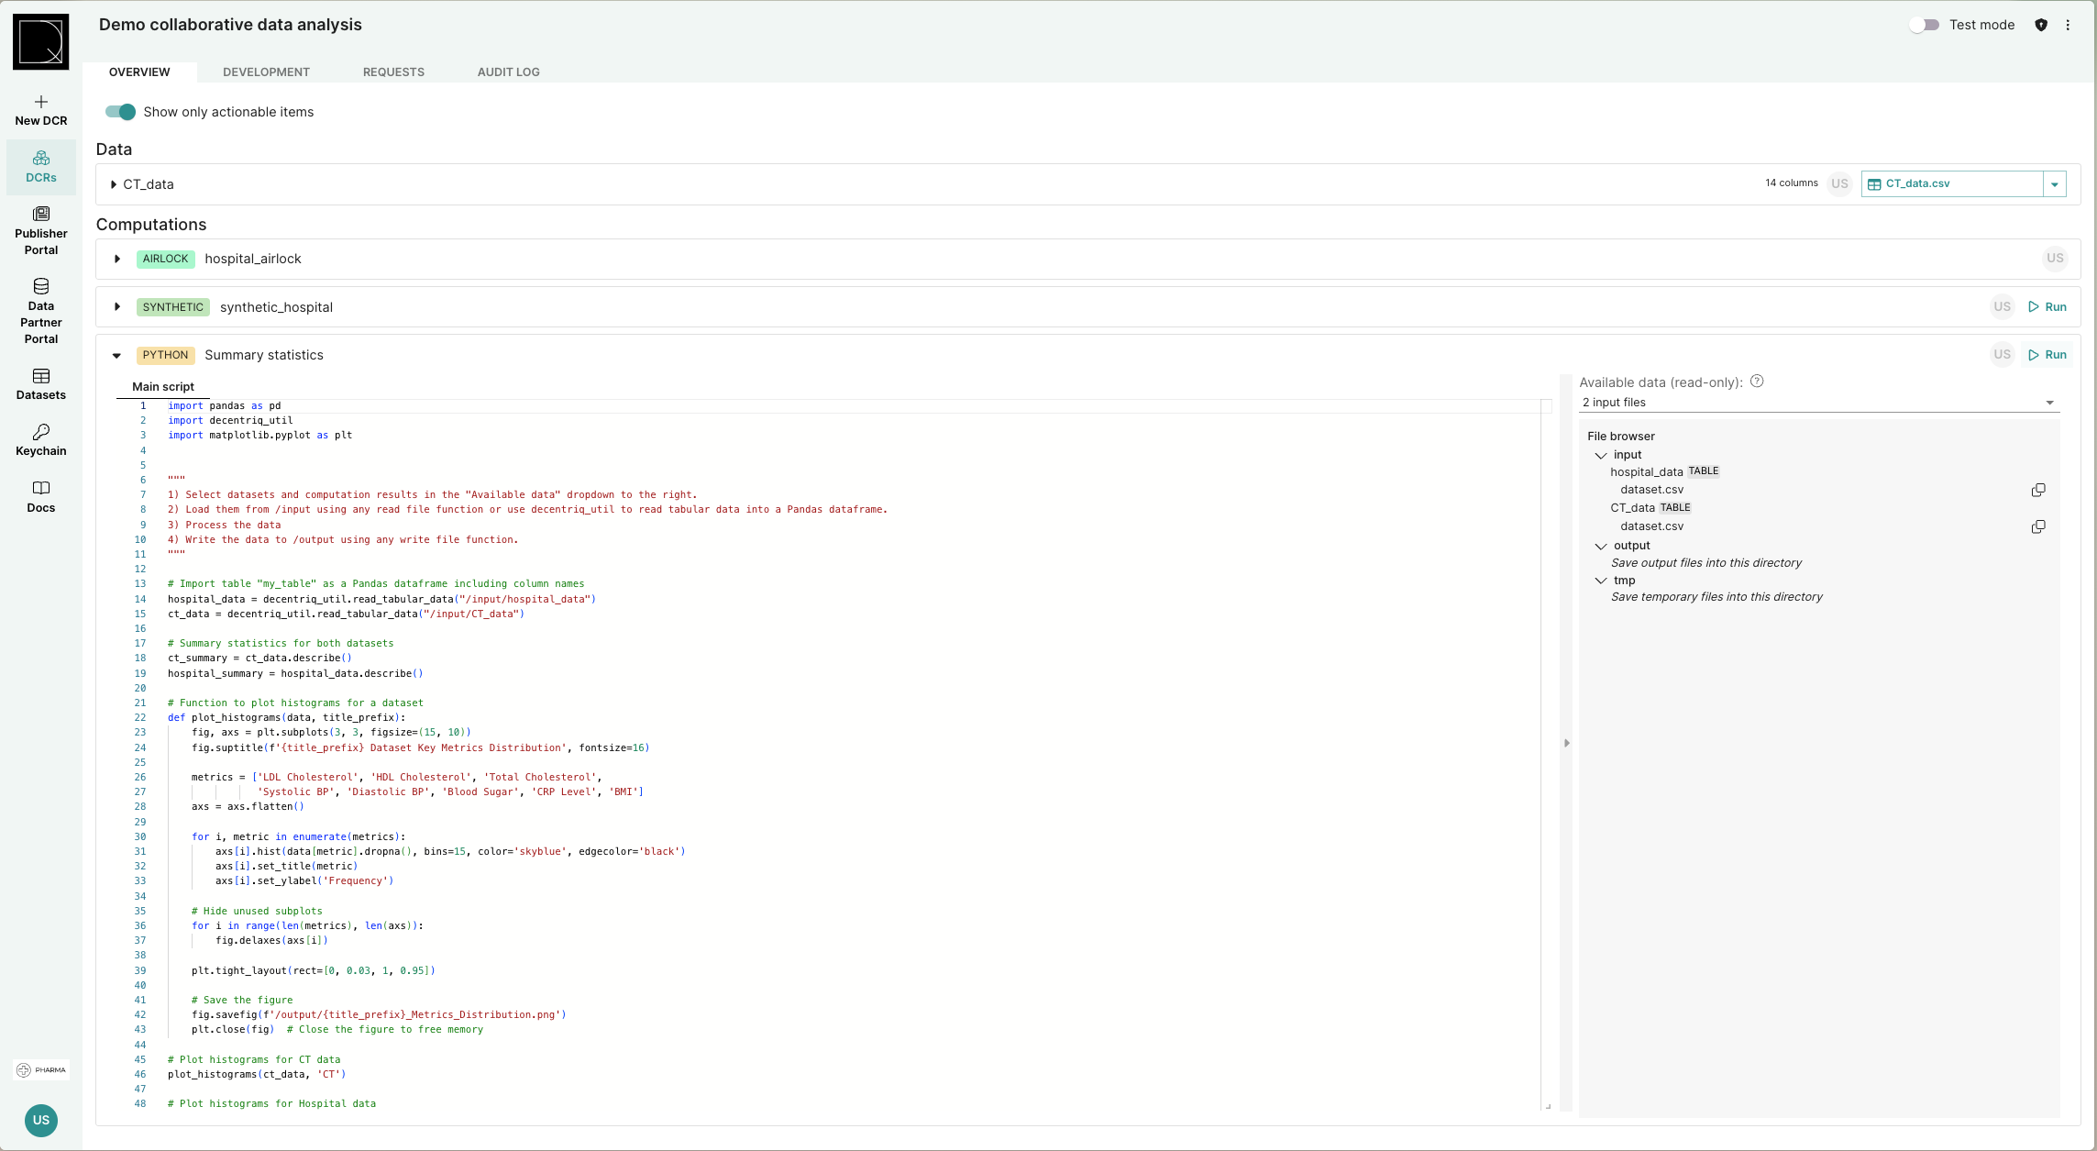Click 'Save output files into this directory' text

(1706, 563)
